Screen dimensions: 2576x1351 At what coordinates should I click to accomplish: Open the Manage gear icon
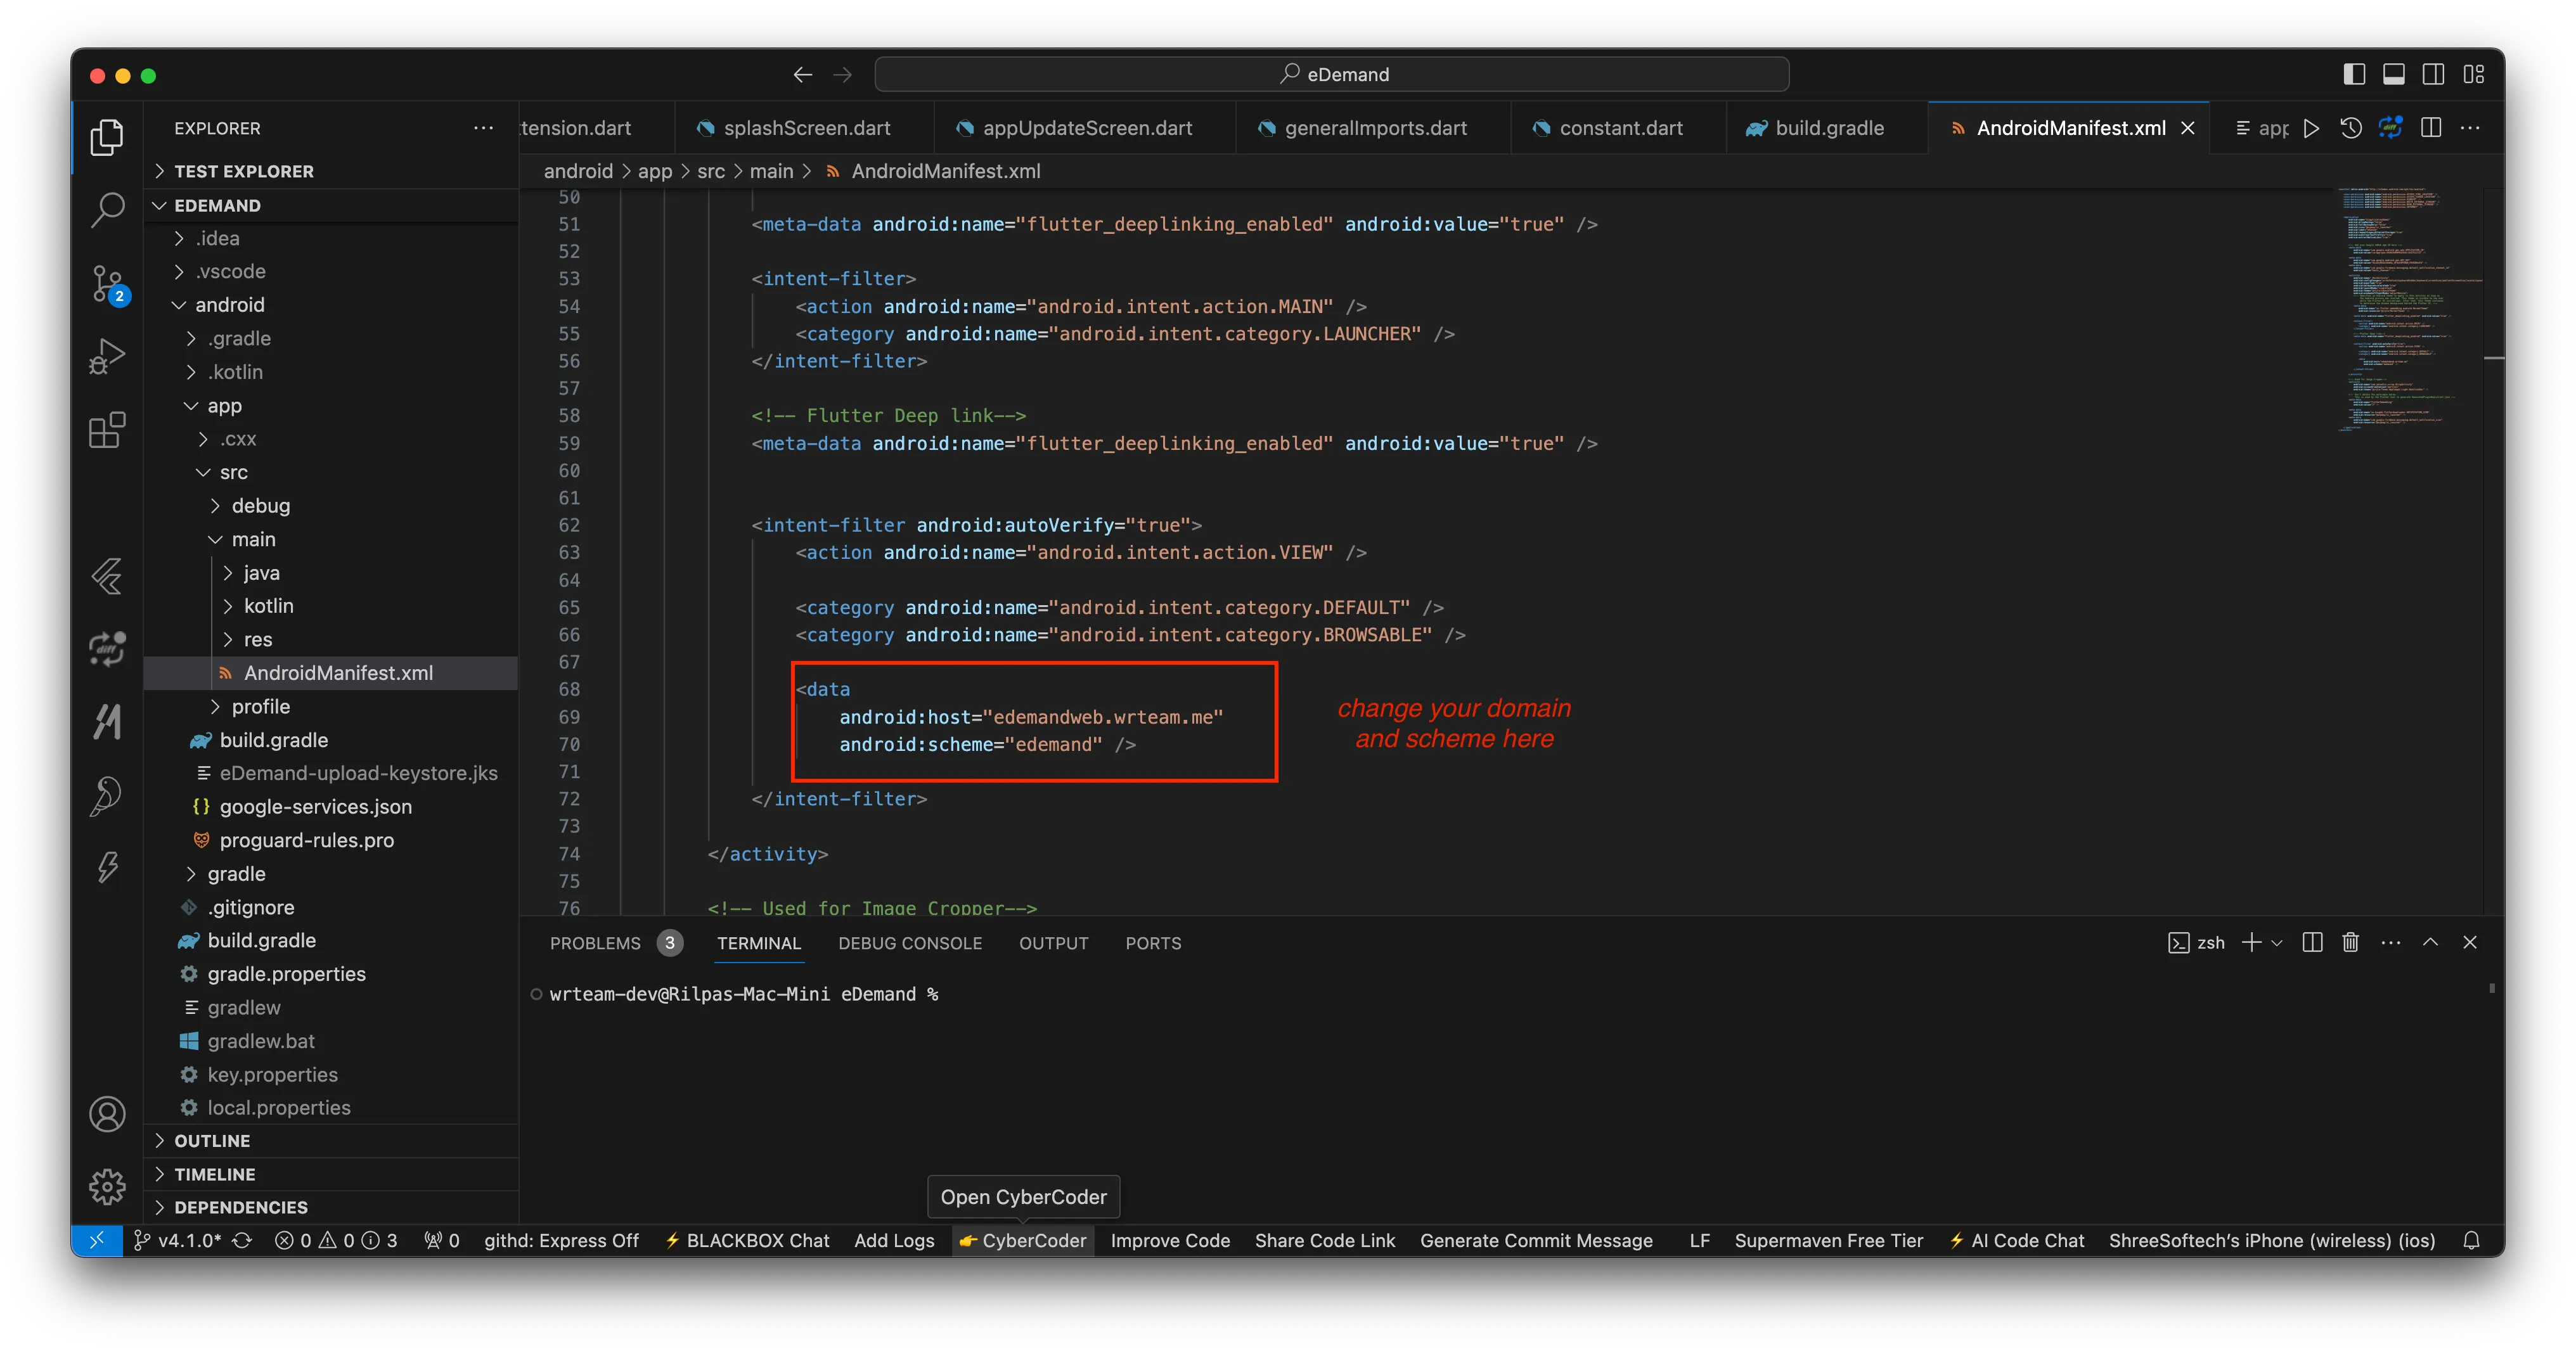click(x=107, y=1187)
